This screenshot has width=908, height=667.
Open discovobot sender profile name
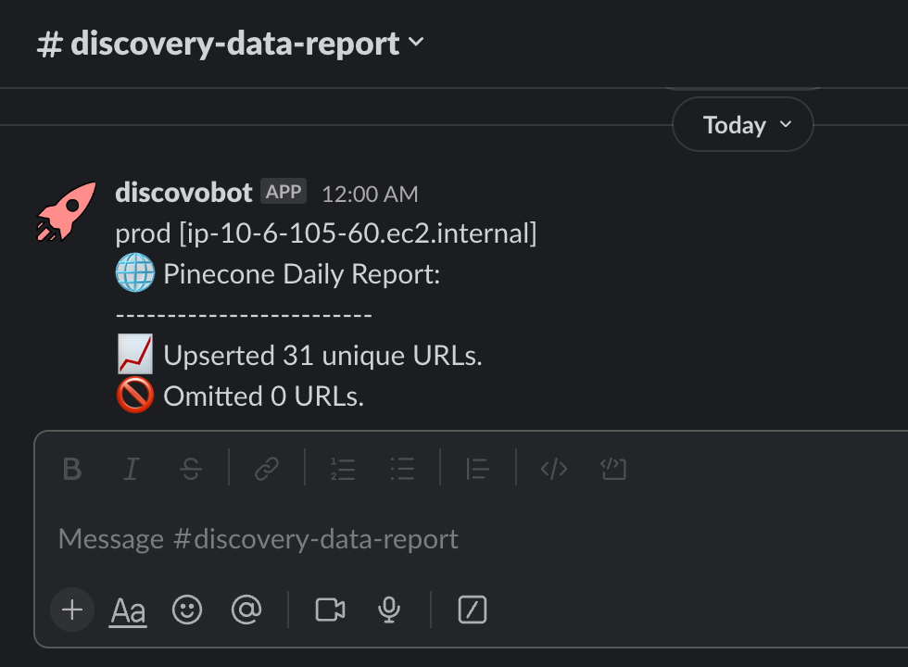coord(183,192)
